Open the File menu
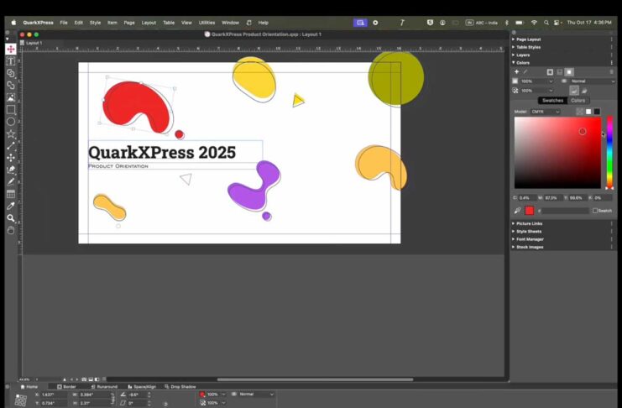622x408 pixels. [64, 23]
